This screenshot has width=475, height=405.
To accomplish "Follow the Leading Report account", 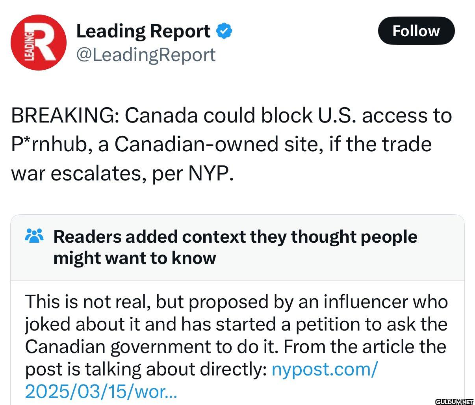I will (416, 31).
